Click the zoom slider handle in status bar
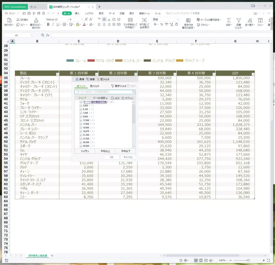Viewport: 275px width, 265px height. pyautogui.click(x=248, y=260)
